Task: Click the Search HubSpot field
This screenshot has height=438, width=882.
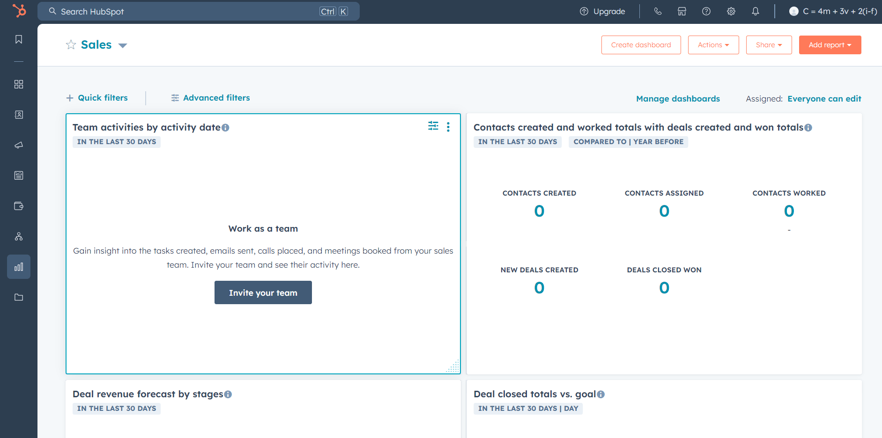Action: (199, 11)
